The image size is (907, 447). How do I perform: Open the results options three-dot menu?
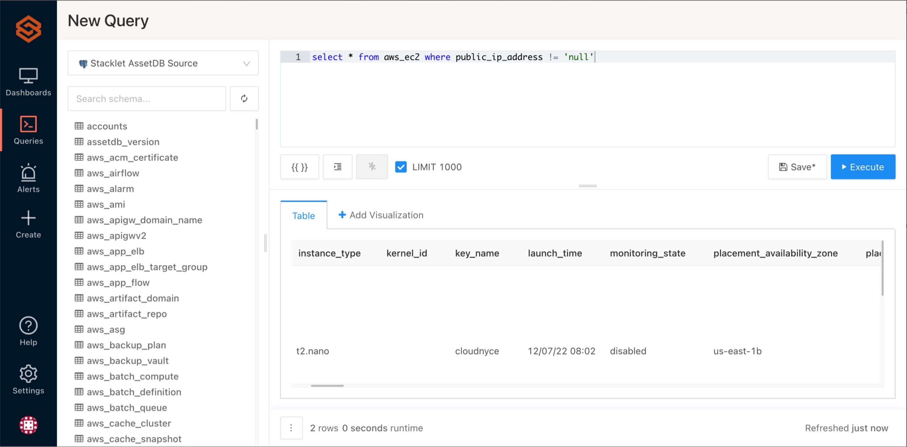291,428
